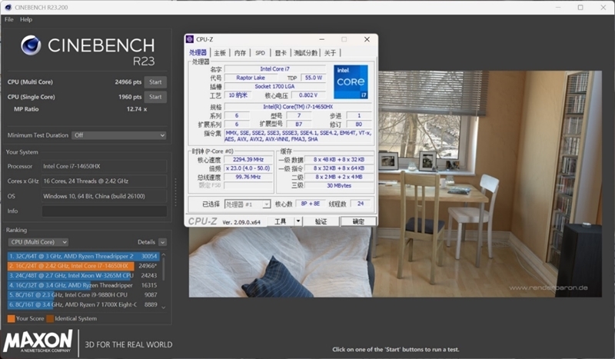
Task: Click the 验证 button in CPU-Z
Action: coord(321,221)
